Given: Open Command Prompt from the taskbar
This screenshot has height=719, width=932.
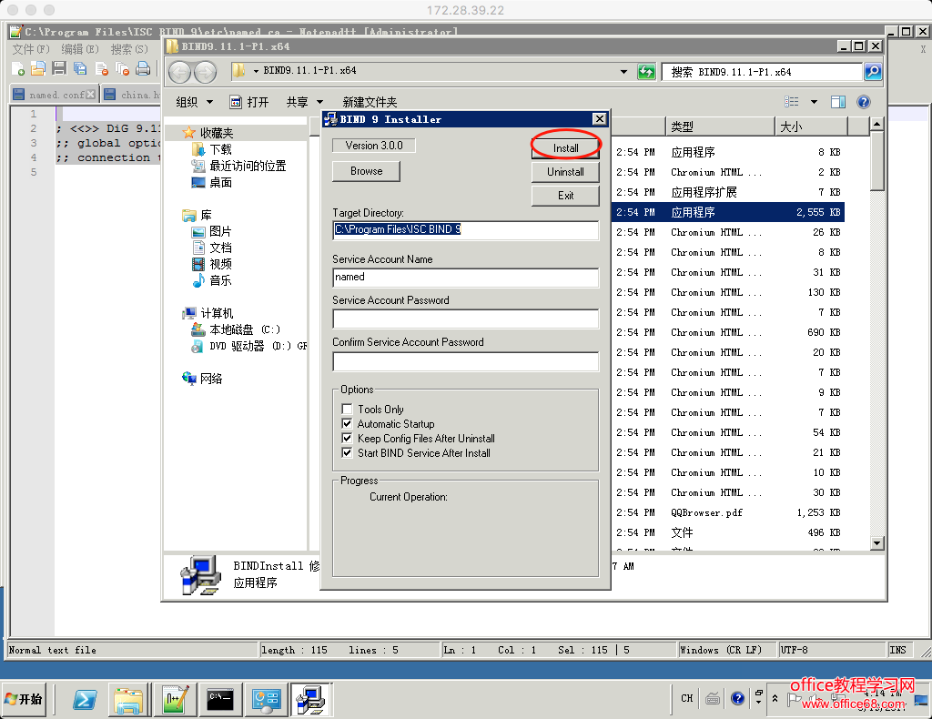Looking at the screenshot, I should [220, 699].
